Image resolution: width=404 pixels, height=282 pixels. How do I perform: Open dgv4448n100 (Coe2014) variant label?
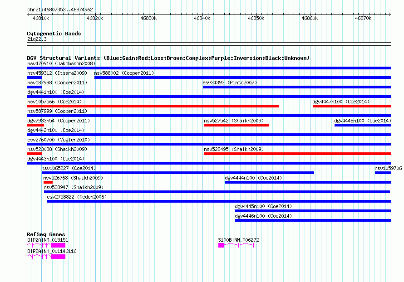tap(363, 121)
